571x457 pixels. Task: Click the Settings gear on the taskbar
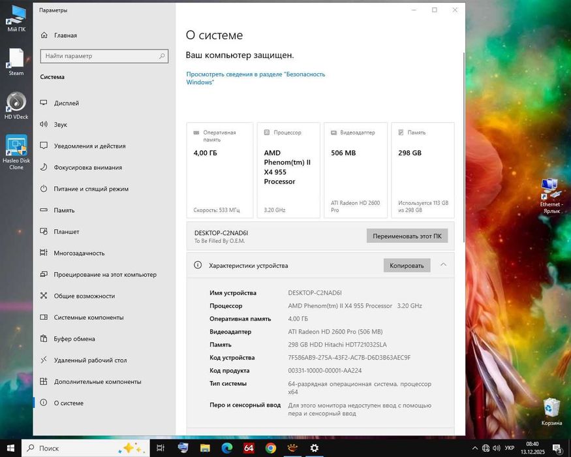tap(315, 448)
